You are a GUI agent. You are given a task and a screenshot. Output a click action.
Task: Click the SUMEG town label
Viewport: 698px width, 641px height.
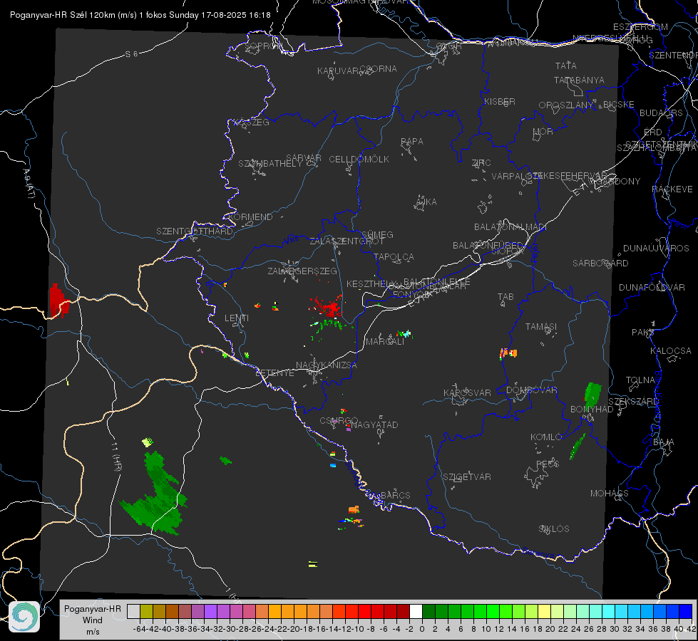[377, 234]
